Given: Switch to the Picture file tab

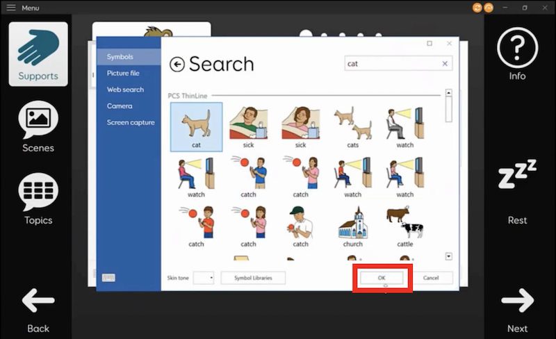Looking at the screenshot, I should (x=123, y=73).
